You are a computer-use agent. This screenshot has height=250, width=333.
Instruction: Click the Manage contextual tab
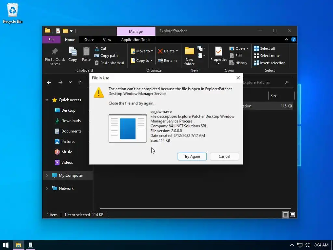click(136, 32)
